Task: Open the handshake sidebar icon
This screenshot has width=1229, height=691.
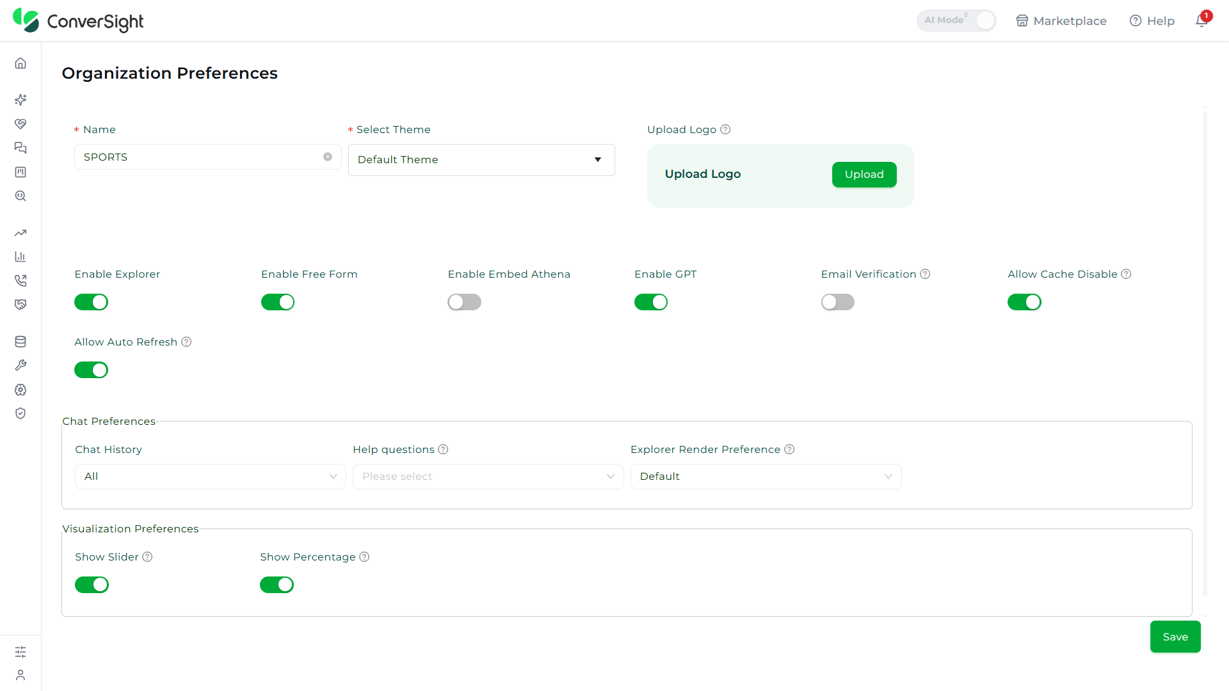Action: (20, 305)
